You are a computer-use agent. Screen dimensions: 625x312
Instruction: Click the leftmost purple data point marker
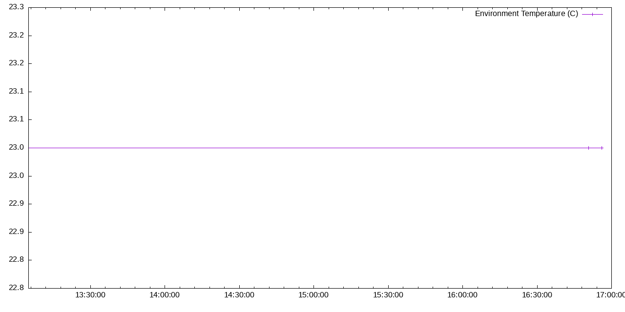click(x=588, y=146)
